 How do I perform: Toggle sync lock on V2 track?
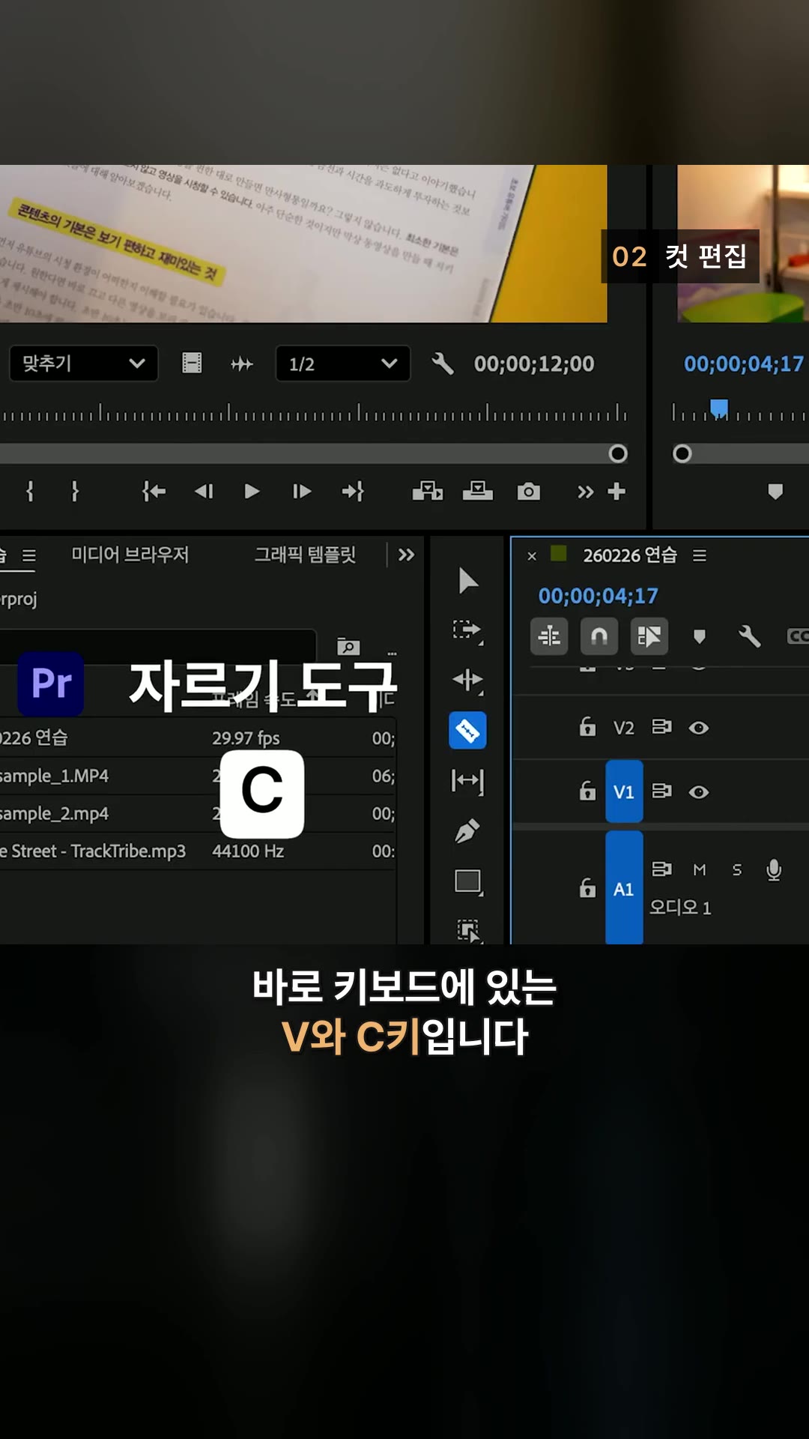coord(661,727)
